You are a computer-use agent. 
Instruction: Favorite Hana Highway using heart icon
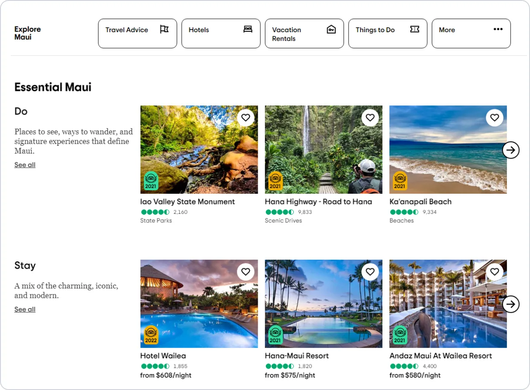point(370,118)
